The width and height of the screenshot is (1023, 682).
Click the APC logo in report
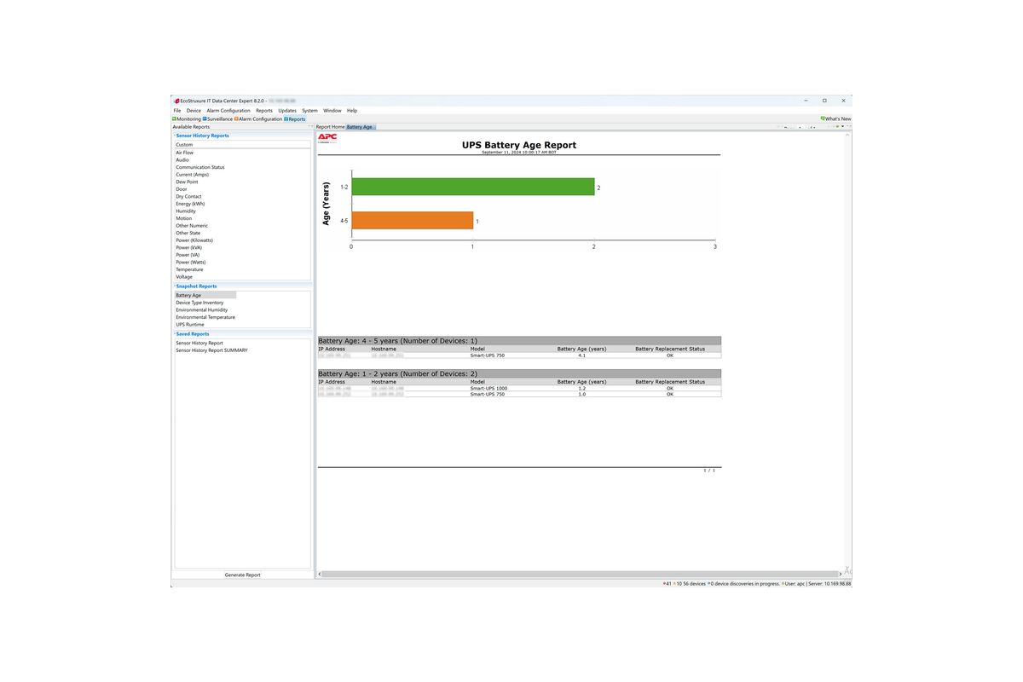[327, 137]
